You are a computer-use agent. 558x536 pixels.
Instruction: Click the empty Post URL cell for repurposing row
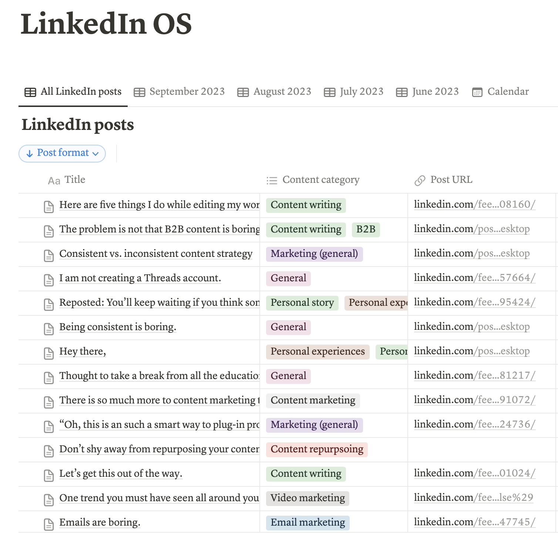(481, 450)
